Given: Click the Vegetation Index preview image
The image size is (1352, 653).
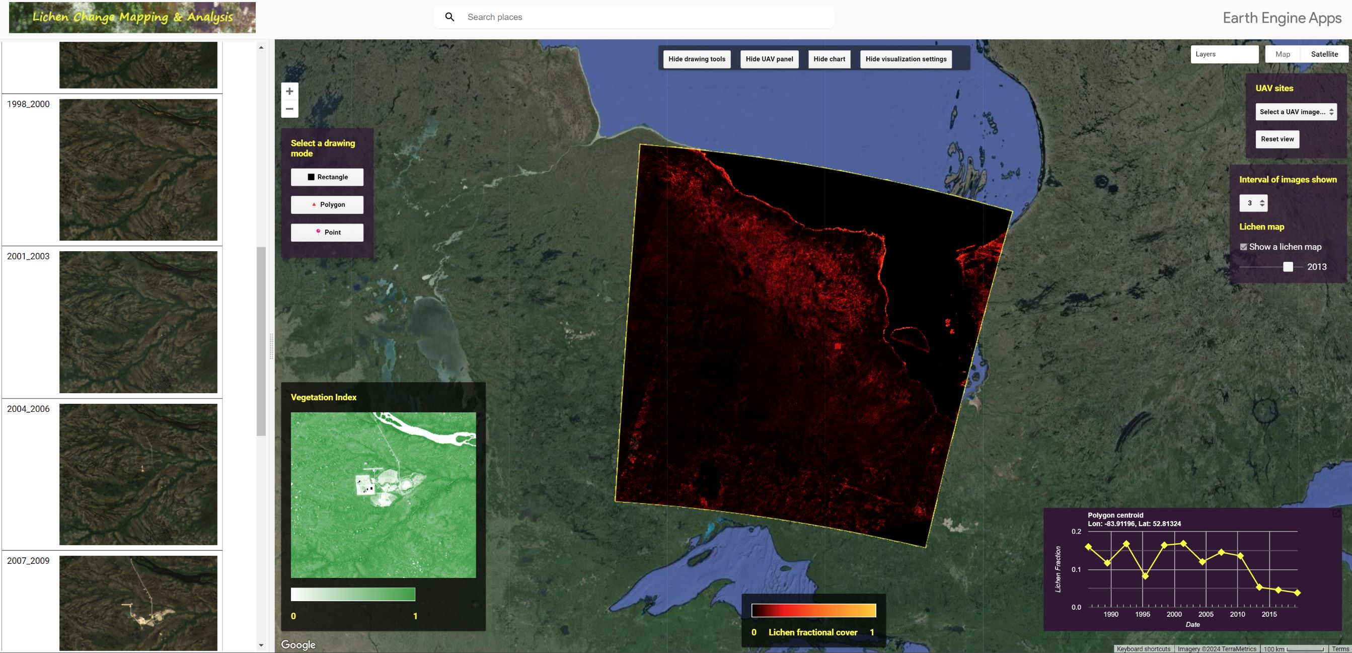Looking at the screenshot, I should (x=383, y=495).
